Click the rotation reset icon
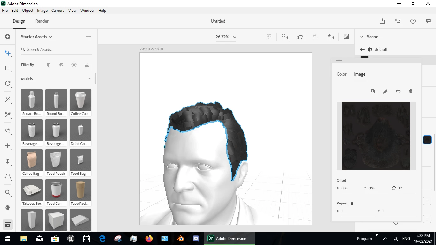The width and height of the screenshot is (436, 245). [394, 188]
